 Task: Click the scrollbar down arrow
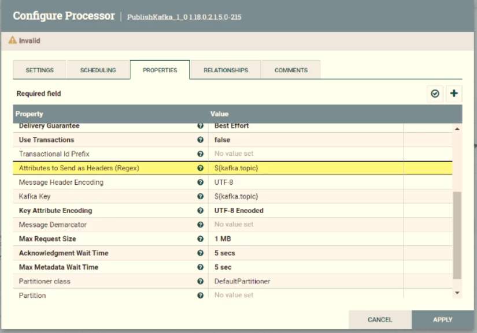click(457, 293)
